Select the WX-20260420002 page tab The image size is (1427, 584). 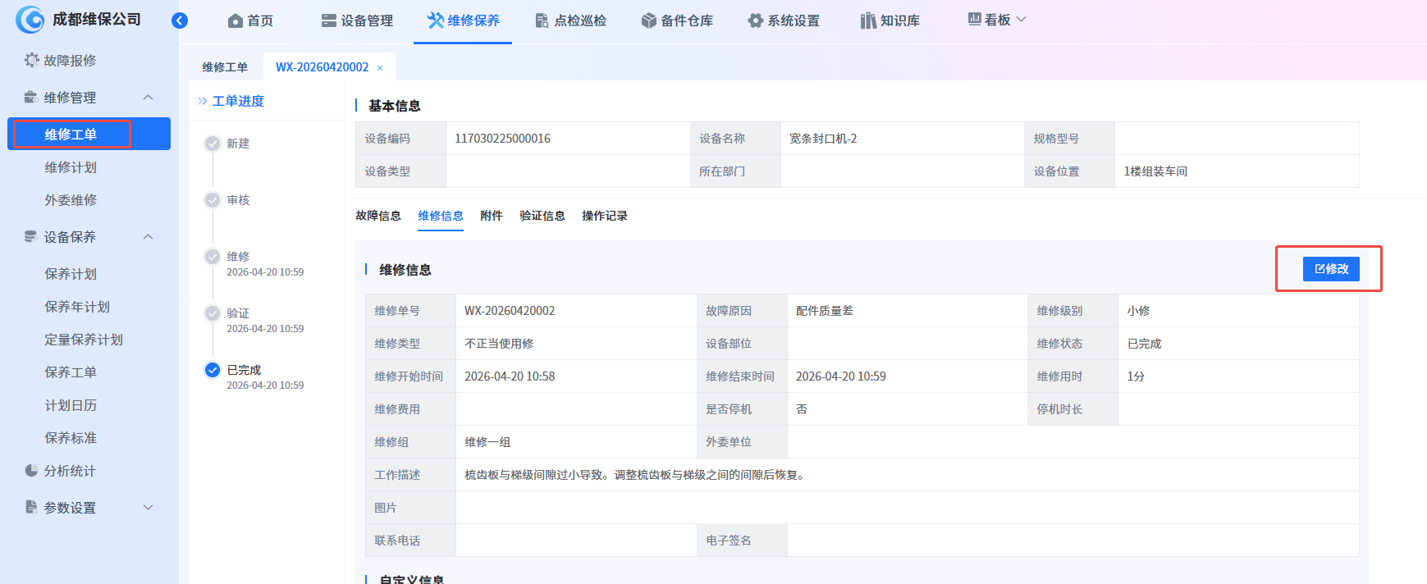(322, 67)
